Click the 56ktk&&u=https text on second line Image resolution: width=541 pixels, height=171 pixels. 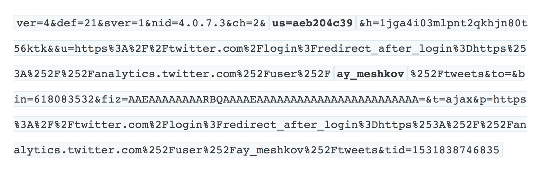pos(61,49)
